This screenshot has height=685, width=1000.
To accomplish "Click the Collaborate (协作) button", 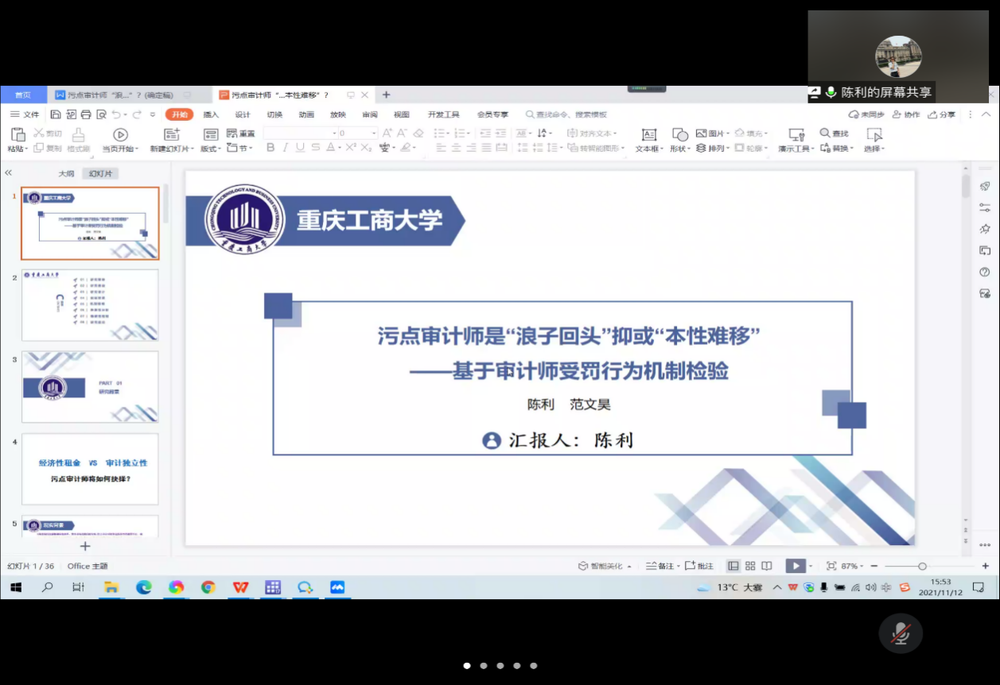I will 906,114.
